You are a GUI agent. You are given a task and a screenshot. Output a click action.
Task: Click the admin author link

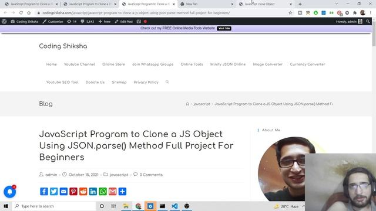51,175
